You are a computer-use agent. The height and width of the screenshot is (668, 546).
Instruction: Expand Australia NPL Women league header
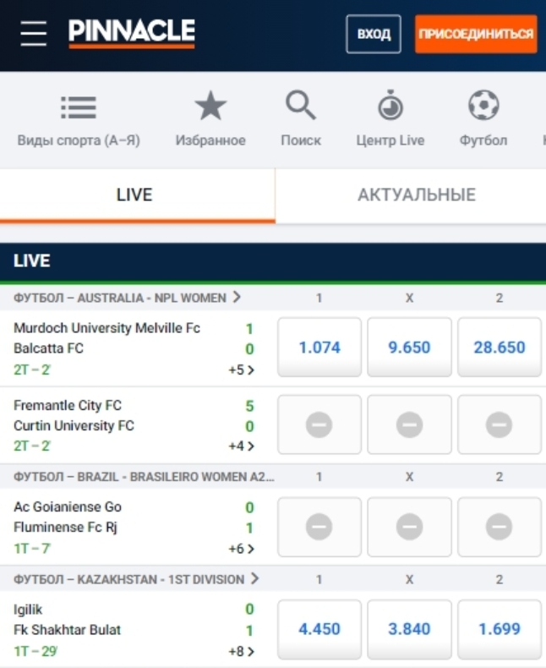(x=127, y=298)
